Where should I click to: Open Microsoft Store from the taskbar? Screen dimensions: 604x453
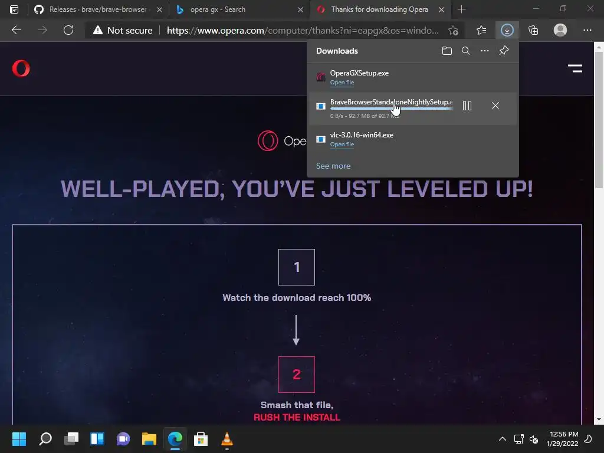coord(201,439)
